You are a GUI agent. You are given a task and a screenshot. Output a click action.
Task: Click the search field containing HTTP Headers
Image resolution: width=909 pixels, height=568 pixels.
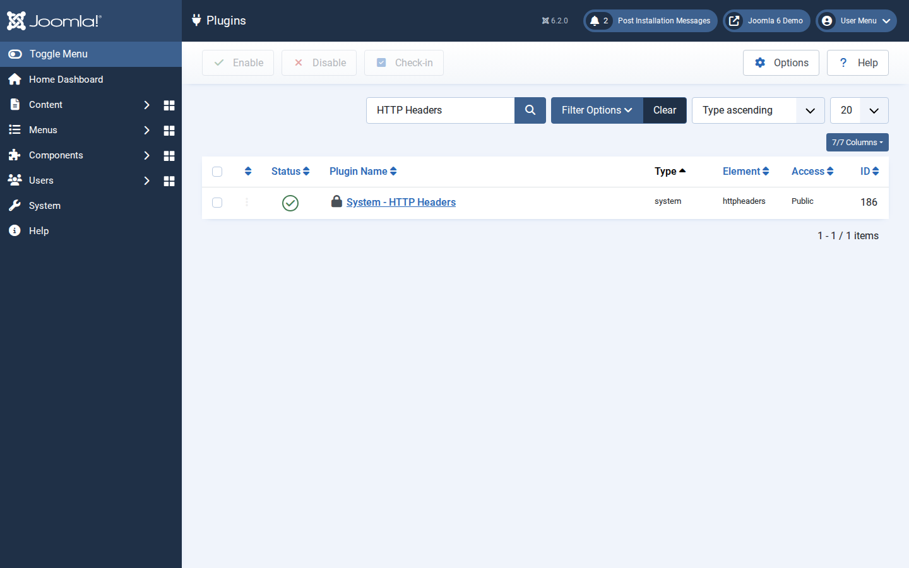pos(441,110)
